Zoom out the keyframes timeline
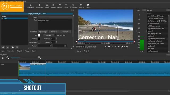 (8, 58)
